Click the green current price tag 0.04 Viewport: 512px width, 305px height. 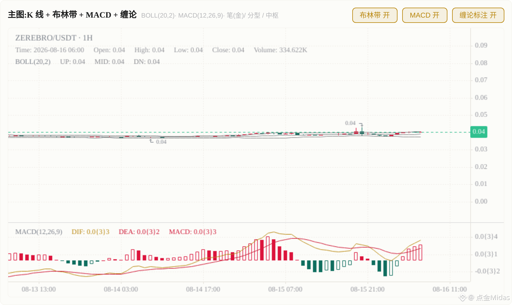[x=479, y=132]
